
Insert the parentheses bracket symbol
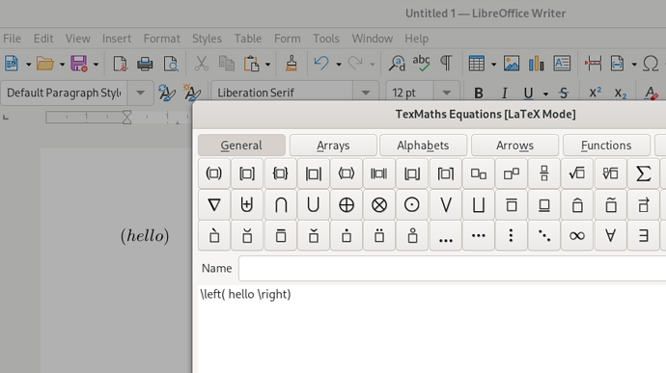[213, 173]
